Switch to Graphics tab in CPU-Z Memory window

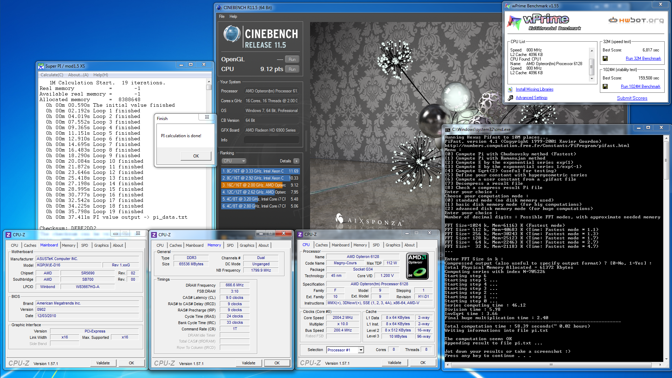[x=247, y=245]
